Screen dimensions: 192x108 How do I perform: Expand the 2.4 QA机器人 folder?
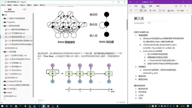(3, 89)
